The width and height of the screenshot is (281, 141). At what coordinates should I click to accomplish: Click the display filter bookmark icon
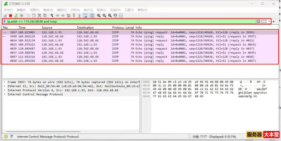[5, 21]
